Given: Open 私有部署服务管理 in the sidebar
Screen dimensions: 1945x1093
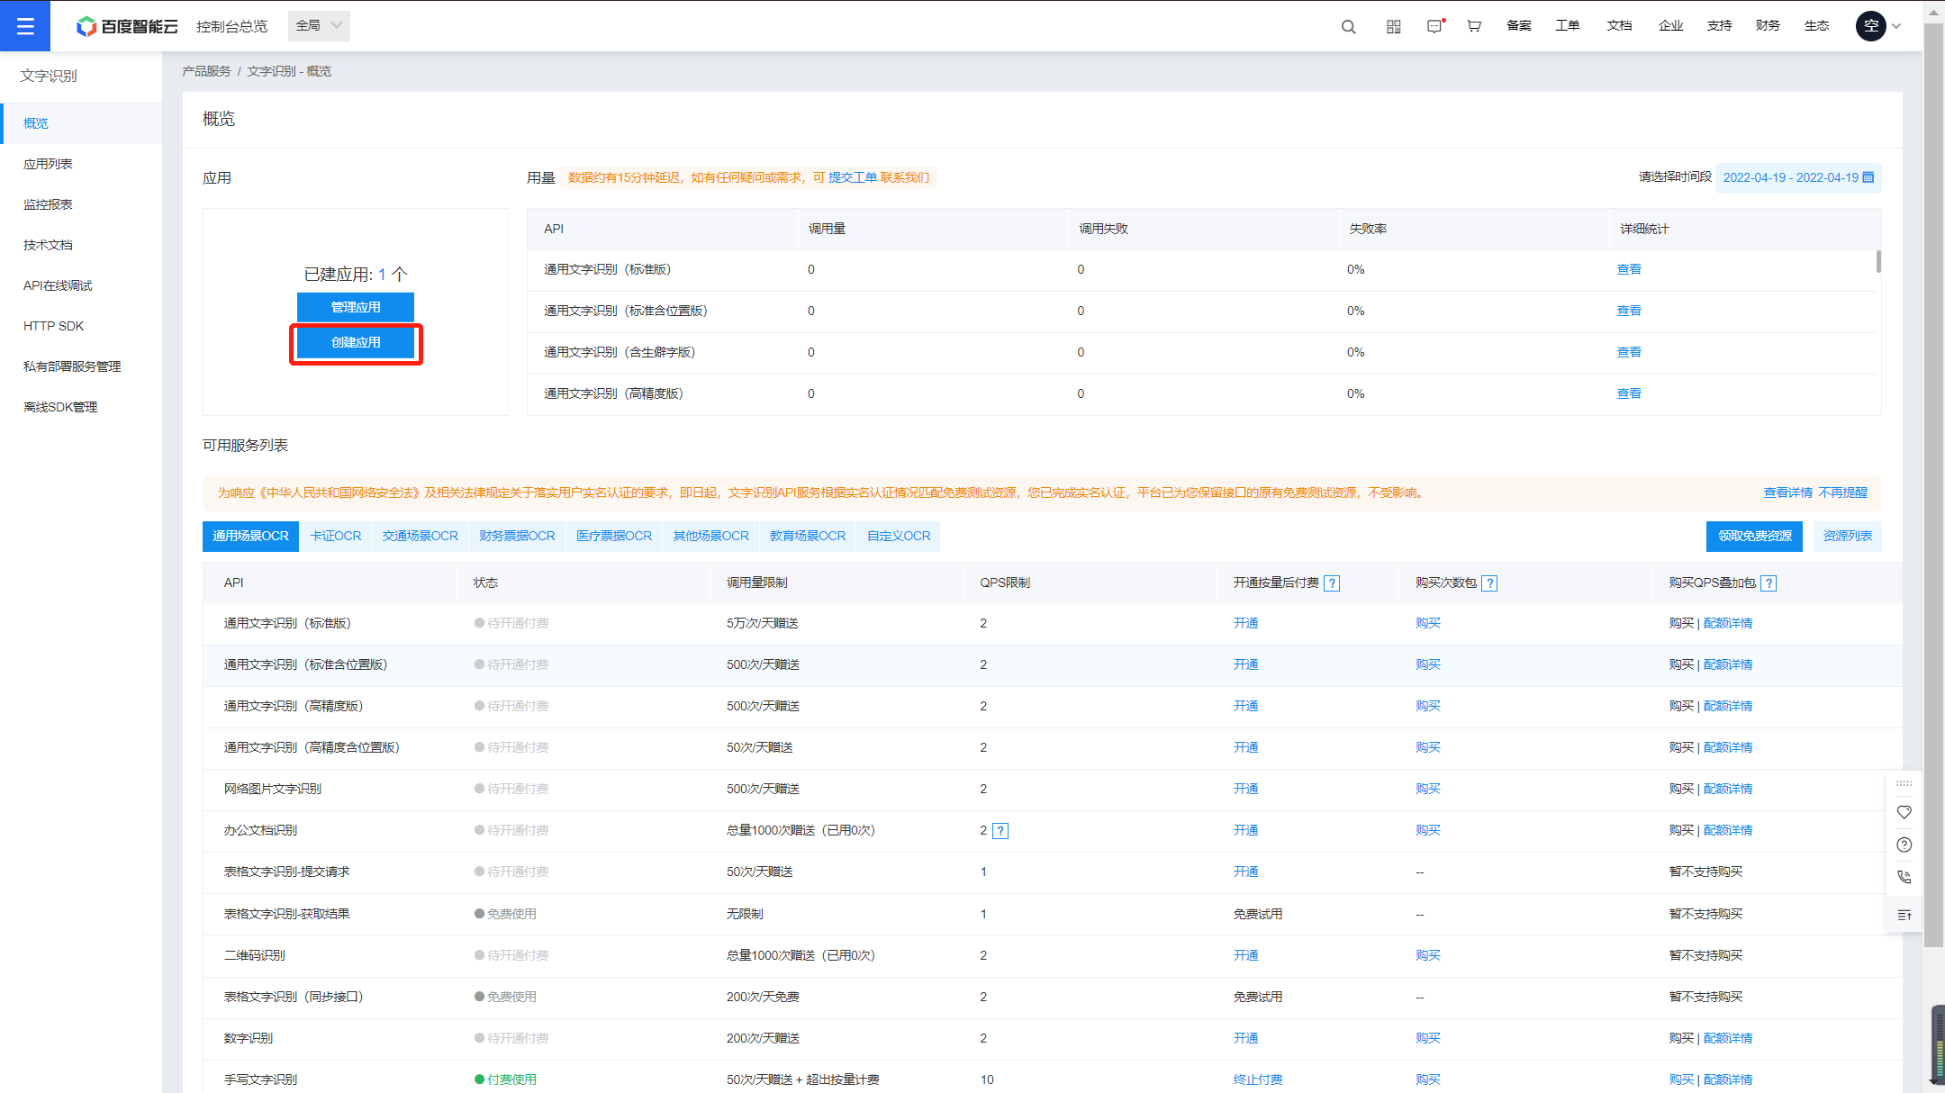Looking at the screenshot, I should (81, 366).
